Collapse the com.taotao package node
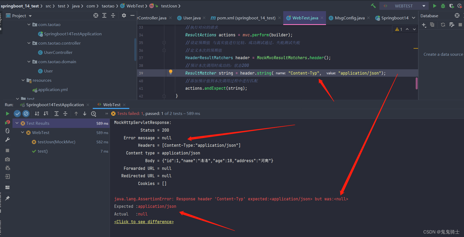 [x=29, y=24]
